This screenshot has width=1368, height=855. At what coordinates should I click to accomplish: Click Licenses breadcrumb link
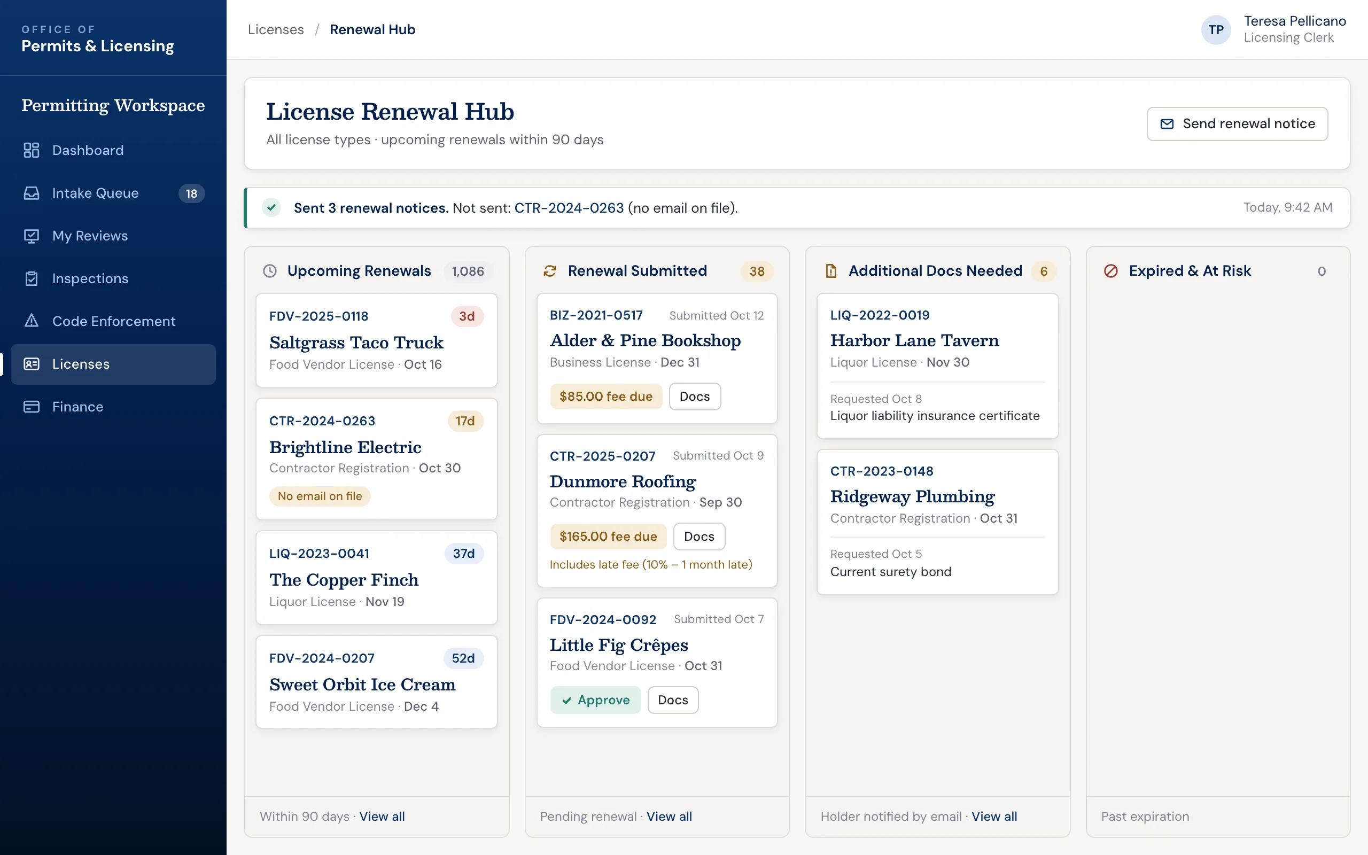(276, 29)
